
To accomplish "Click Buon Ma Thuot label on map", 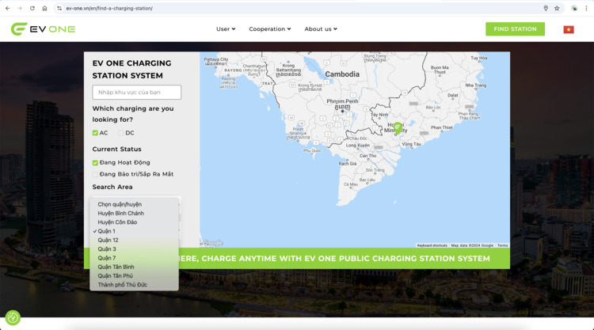I will [x=440, y=70].
